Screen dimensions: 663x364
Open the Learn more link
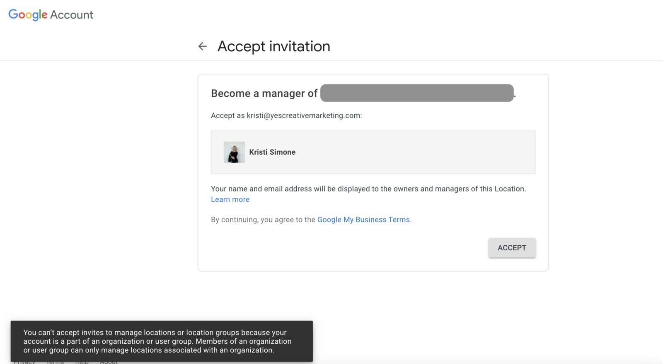(x=230, y=199)
